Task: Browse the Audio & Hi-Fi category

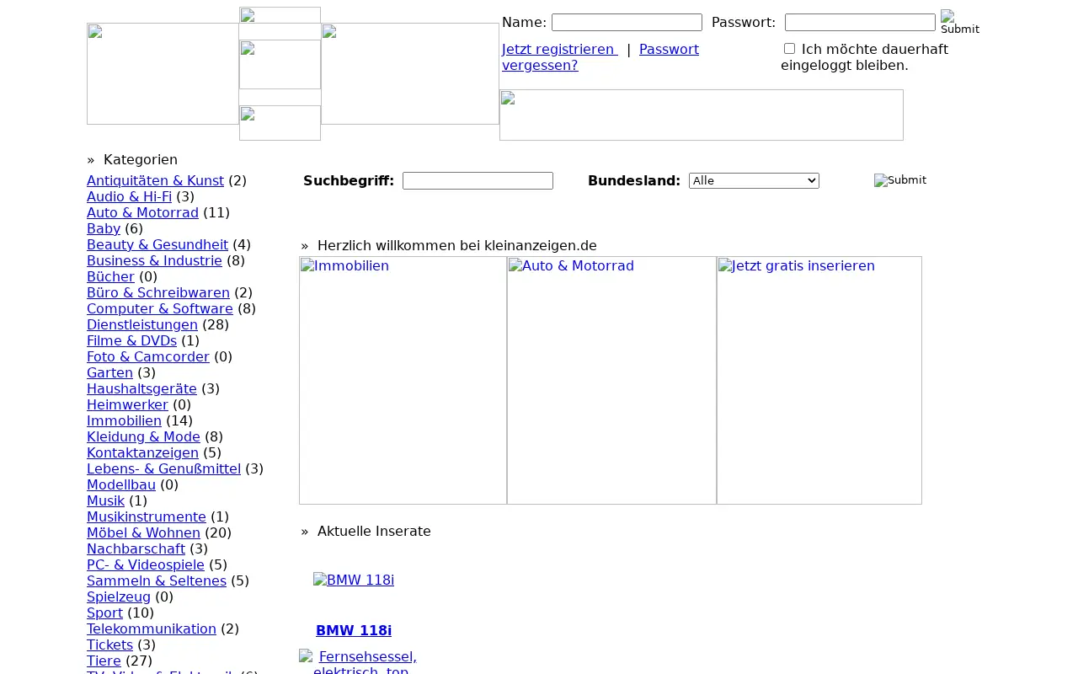Action: (x=129, y=196)
